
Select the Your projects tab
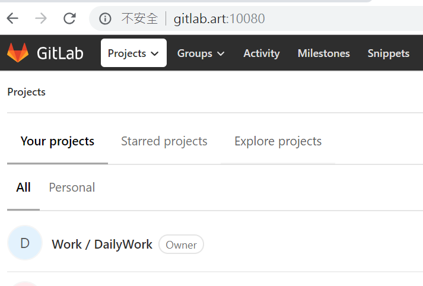[x=58, y=141]
